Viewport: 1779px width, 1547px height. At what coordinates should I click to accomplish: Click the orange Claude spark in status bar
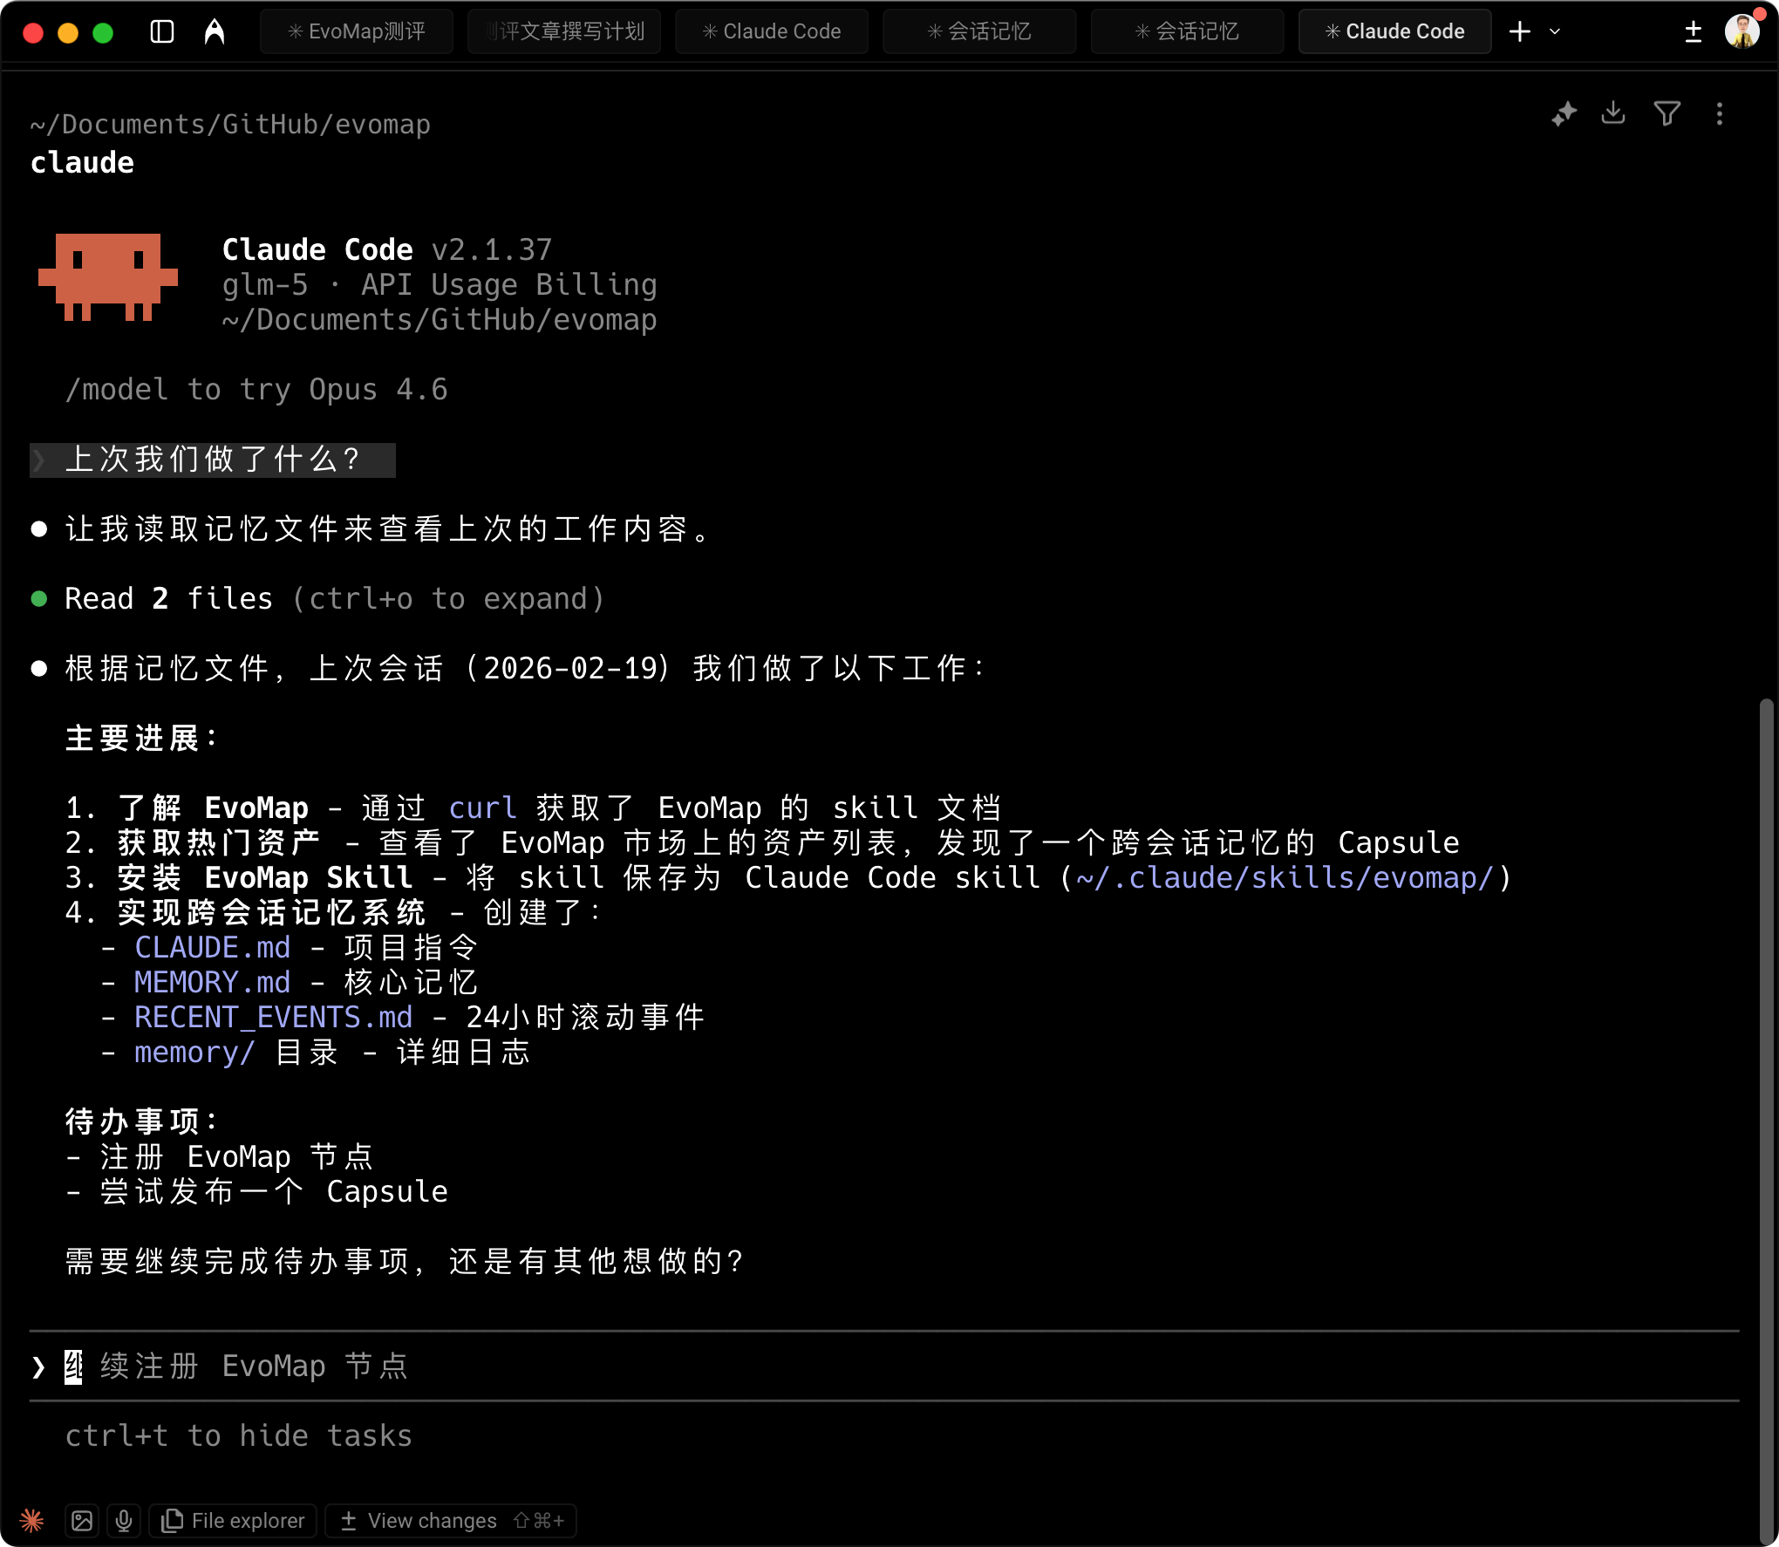point(32,1520)
